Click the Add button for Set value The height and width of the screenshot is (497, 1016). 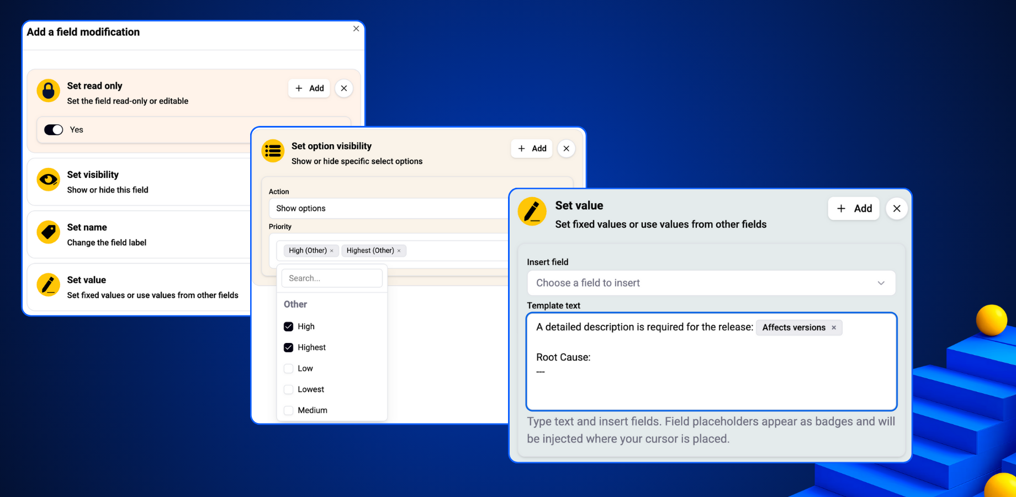click(x=854, y=208)
